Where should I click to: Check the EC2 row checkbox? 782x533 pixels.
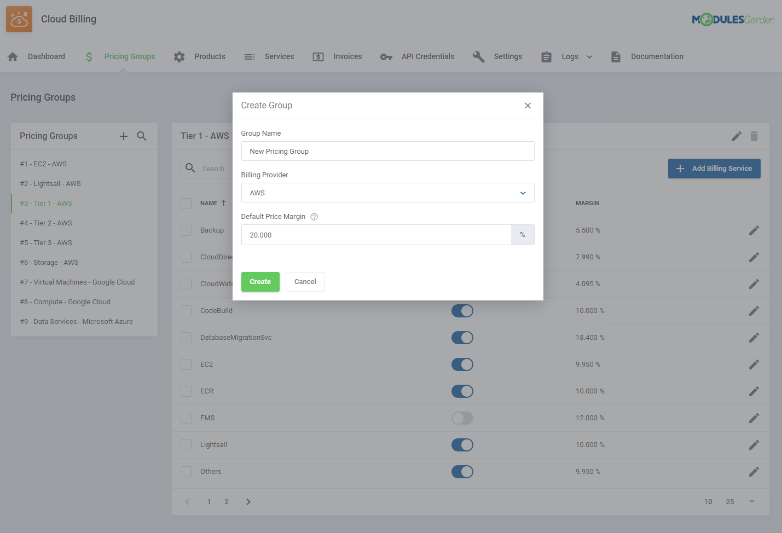(x=186, y=364)
